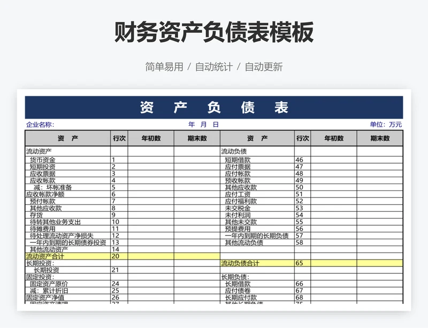Click row number 20 cell
The image size is (428, 328).
click(x=119, y=256)
